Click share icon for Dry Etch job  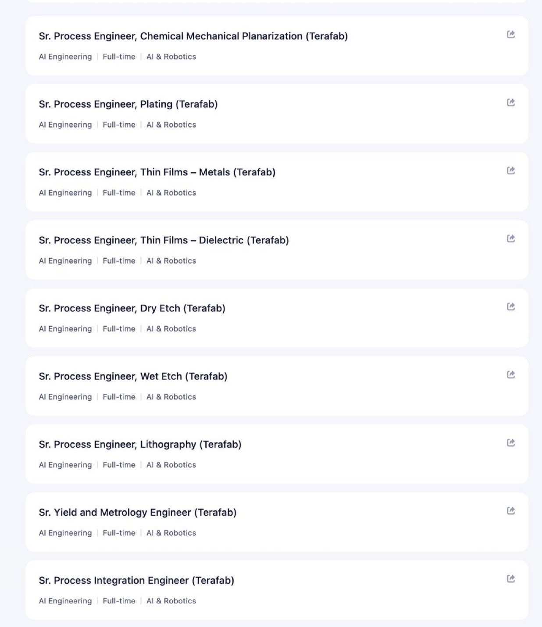pyautogui.click(x=511, y=306)
